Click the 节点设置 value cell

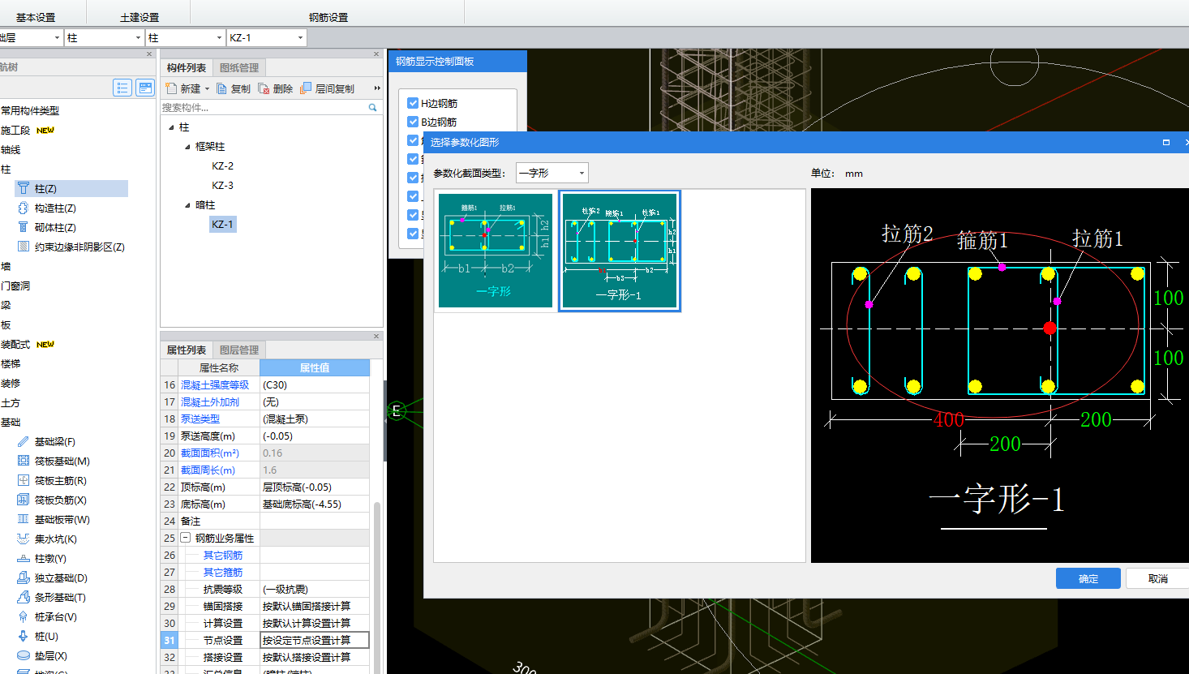(x=315, y=640)
